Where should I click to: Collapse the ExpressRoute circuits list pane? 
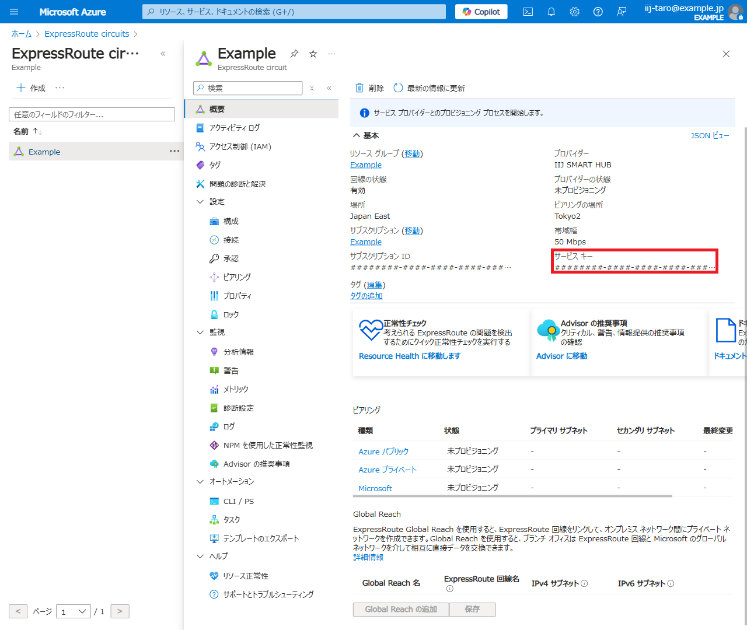tap(163, 54)
